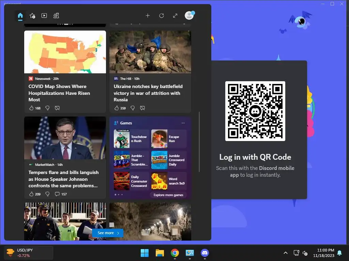349x261 pixels.
Task: Play Word search 9x9 game
Action: [x=169, y=181]
